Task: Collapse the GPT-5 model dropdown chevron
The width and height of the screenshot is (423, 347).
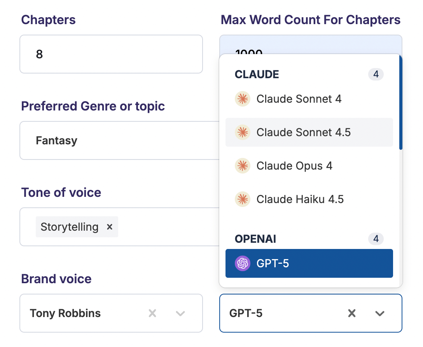Action: point(380,313)
